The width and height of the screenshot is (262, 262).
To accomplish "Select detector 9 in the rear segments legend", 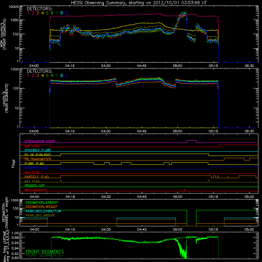I will [x=66, y=76].
